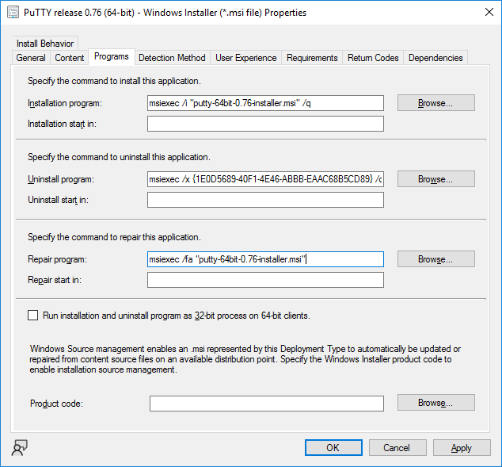Screen dimensions: 502x467
Task: Open the General tab
Action: point(31,58)
